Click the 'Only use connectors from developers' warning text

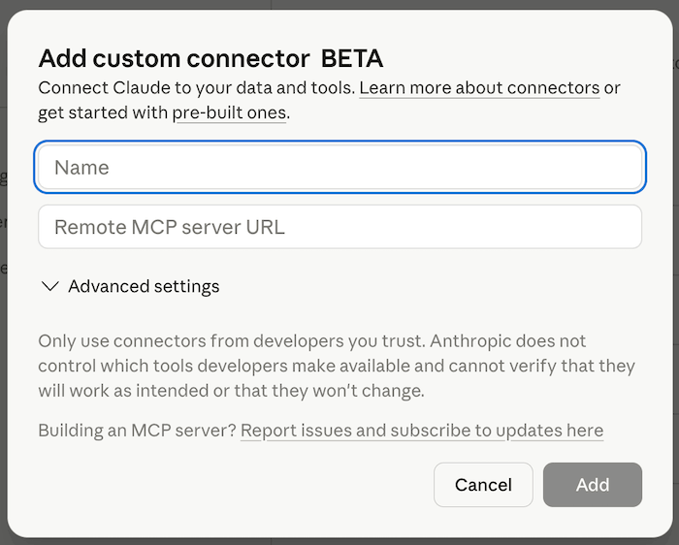click(337, 366)
